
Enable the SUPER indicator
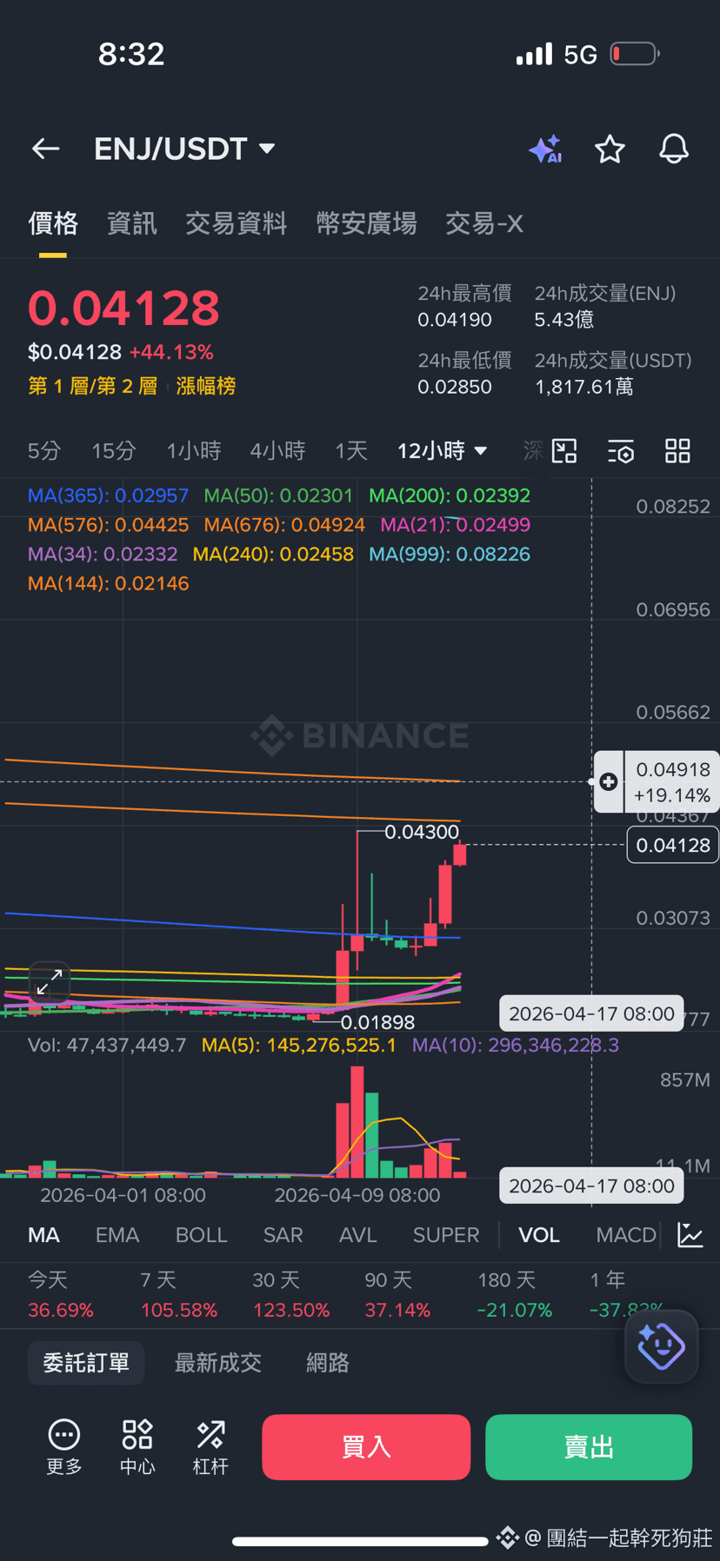[446, 1235]
